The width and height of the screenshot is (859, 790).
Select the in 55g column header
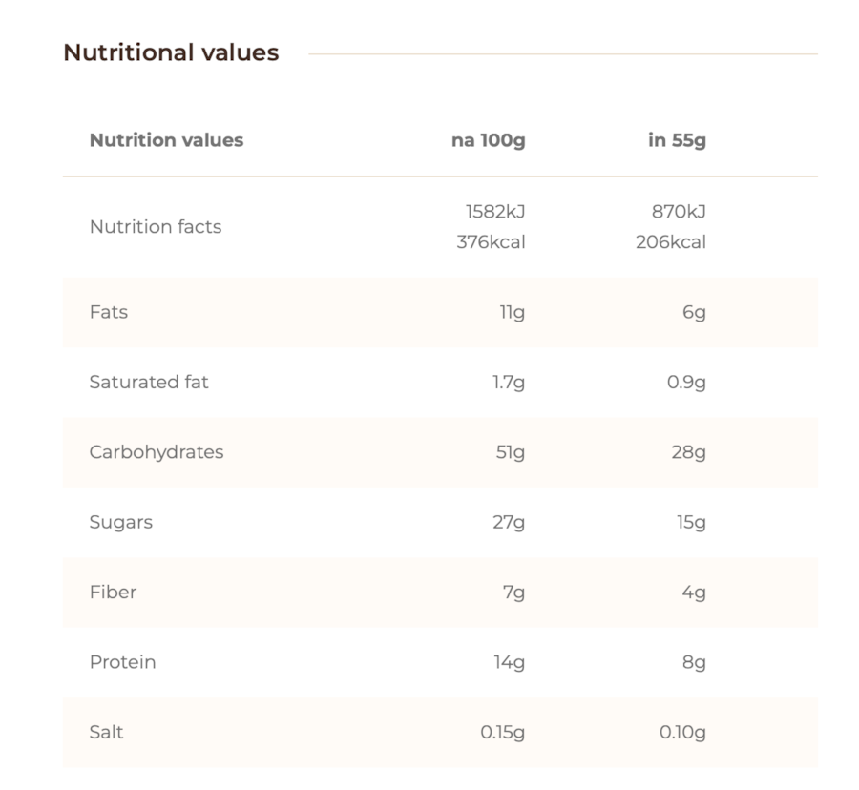[x=677, y=140]
